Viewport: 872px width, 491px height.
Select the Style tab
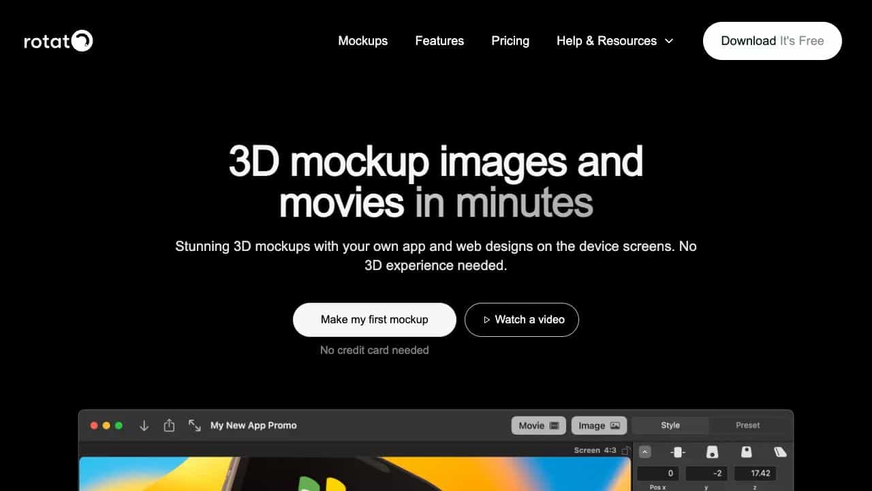[x=670, y=426]
